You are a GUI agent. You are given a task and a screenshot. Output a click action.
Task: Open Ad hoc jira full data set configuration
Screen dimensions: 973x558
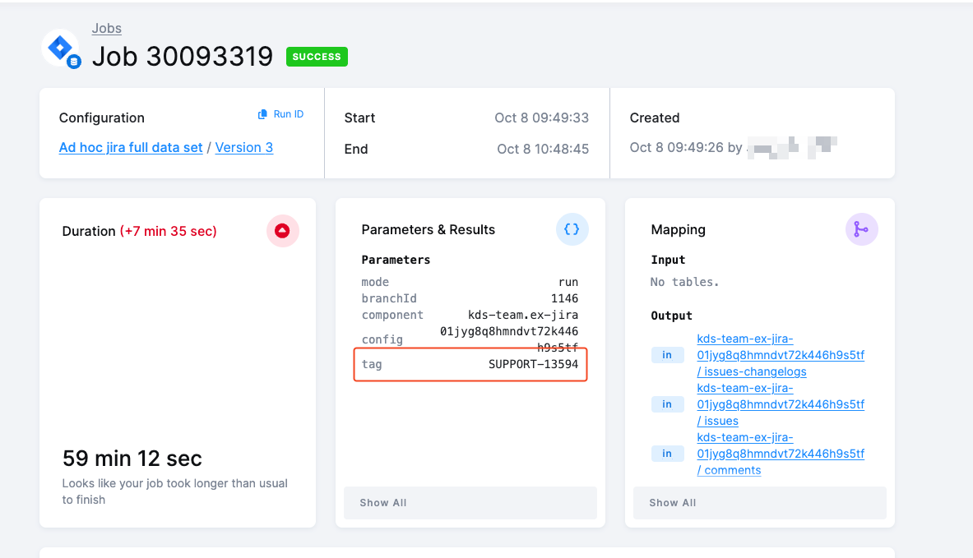tap(131, 148)
